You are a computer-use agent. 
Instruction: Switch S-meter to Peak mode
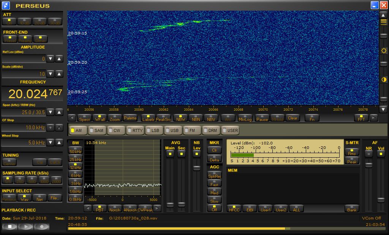352,160
